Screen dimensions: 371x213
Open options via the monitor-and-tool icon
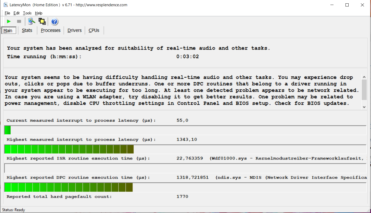(32, 21)
